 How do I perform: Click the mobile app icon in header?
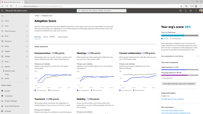click(x=186, y=11)
